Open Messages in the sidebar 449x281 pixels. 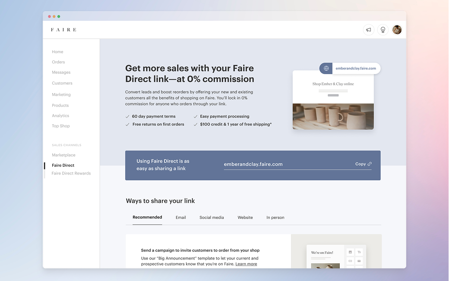point(61,72)
